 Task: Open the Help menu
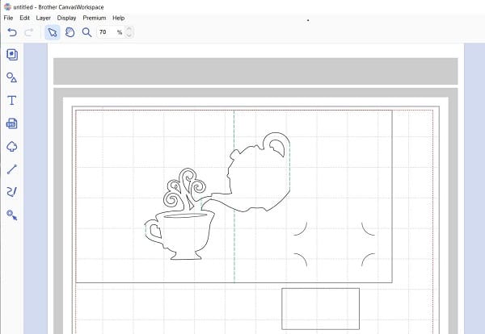(119, 18)
